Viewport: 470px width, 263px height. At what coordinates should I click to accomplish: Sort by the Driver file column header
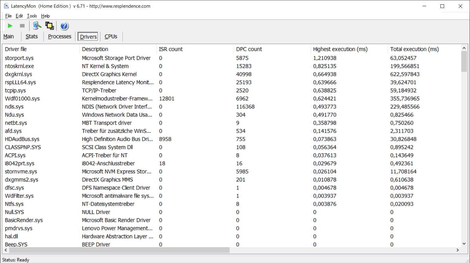pyautogui.click(x=41, y=49)
